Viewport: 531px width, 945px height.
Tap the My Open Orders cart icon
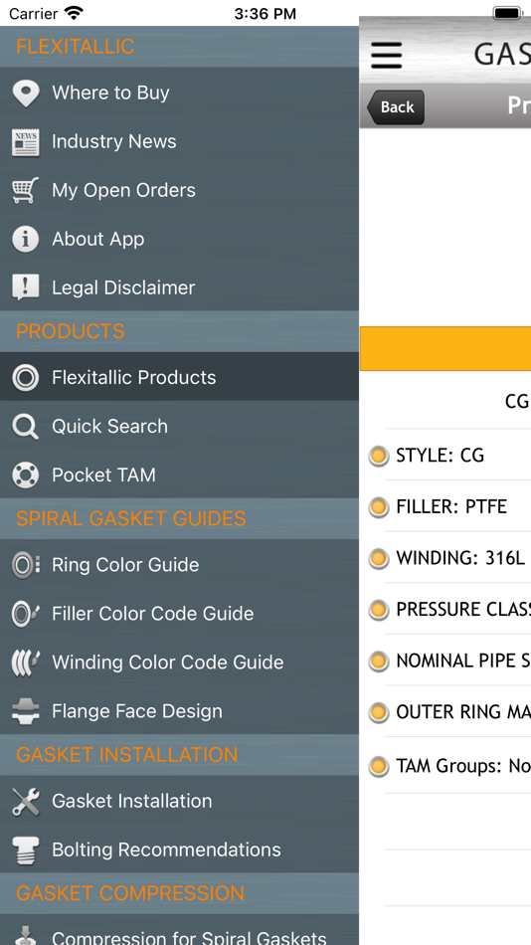coord(25,190)
